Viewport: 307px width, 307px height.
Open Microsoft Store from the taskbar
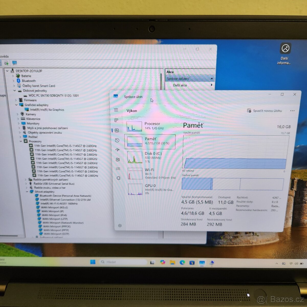coord(192,262)
